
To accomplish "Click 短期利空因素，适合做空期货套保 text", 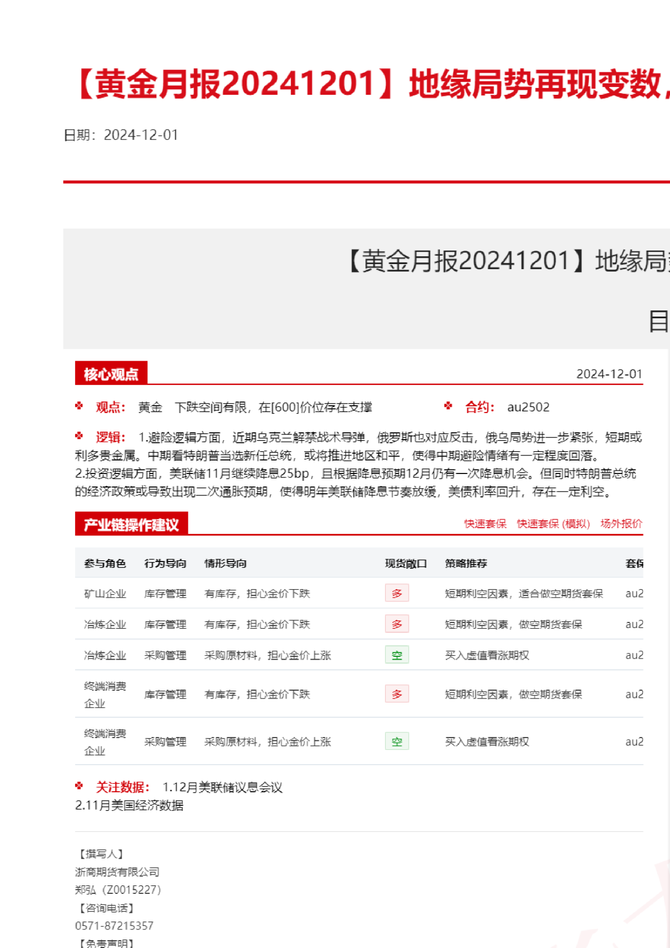I will [x=524, y=594].
